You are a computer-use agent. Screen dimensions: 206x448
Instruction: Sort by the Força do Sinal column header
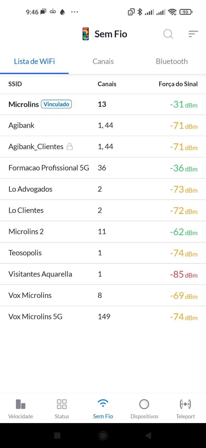(x=178, y=84)
